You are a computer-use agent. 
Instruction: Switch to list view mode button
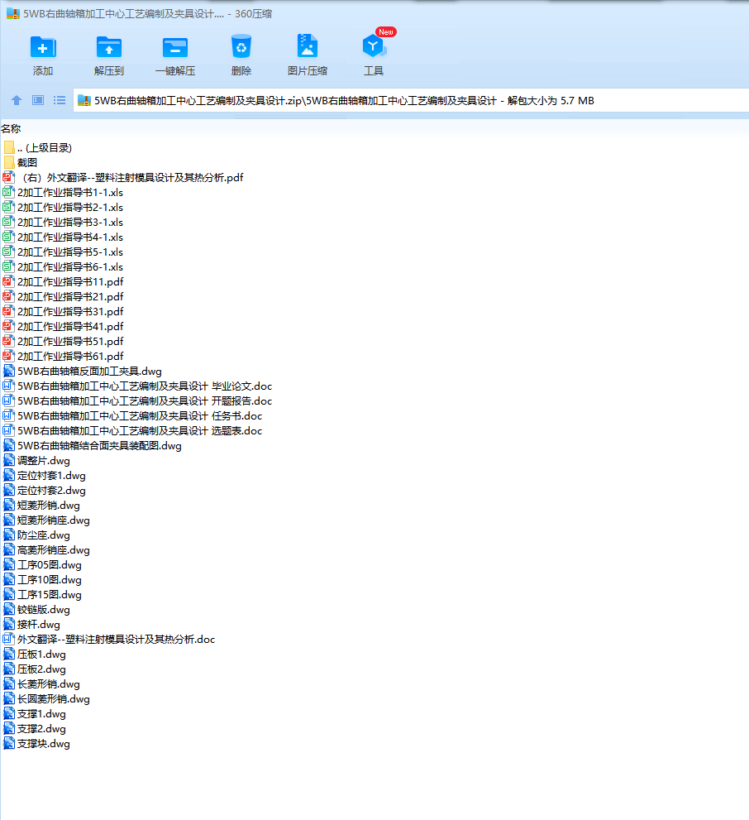pos(60,100)
